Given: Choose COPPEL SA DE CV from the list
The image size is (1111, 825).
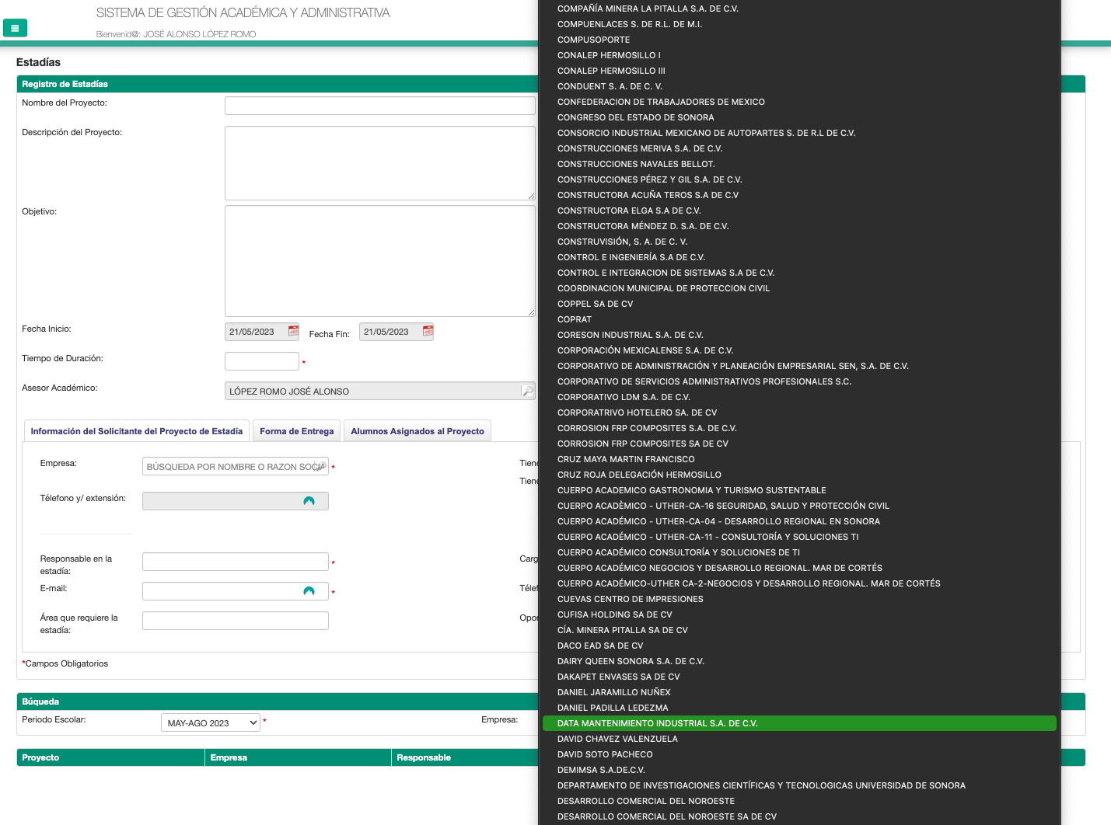Looking at the screenshot, I should coord(595,304).
